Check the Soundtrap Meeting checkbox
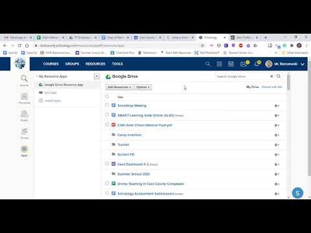This screenshot has width=311, height=233. [x=107, y=105]
